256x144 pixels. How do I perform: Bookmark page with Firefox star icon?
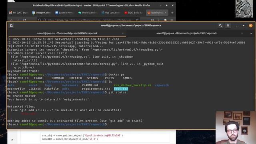pyautogui.click(x=137, y=20)
